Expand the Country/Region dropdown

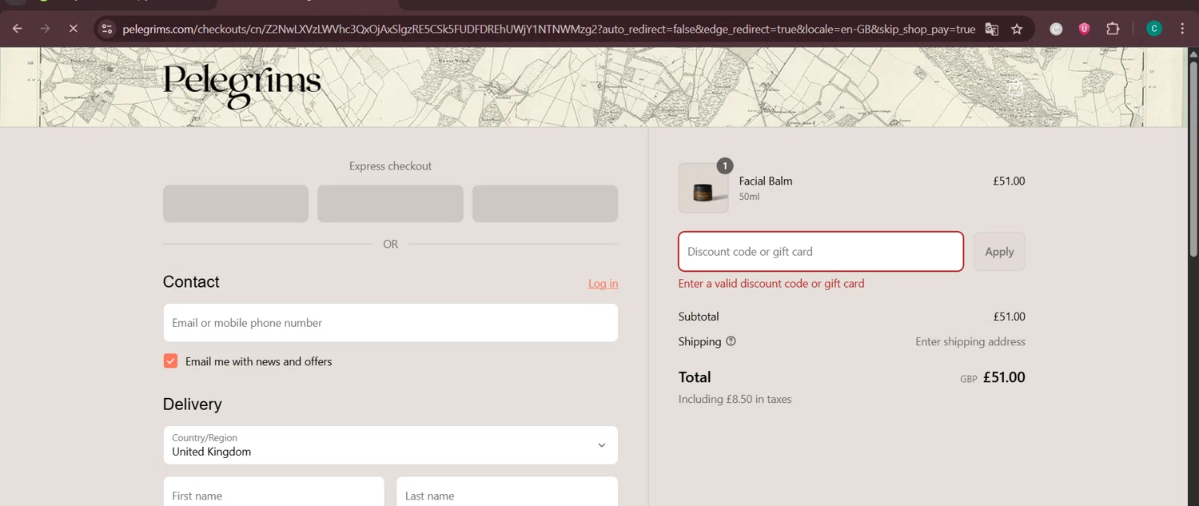pos(391,445)
